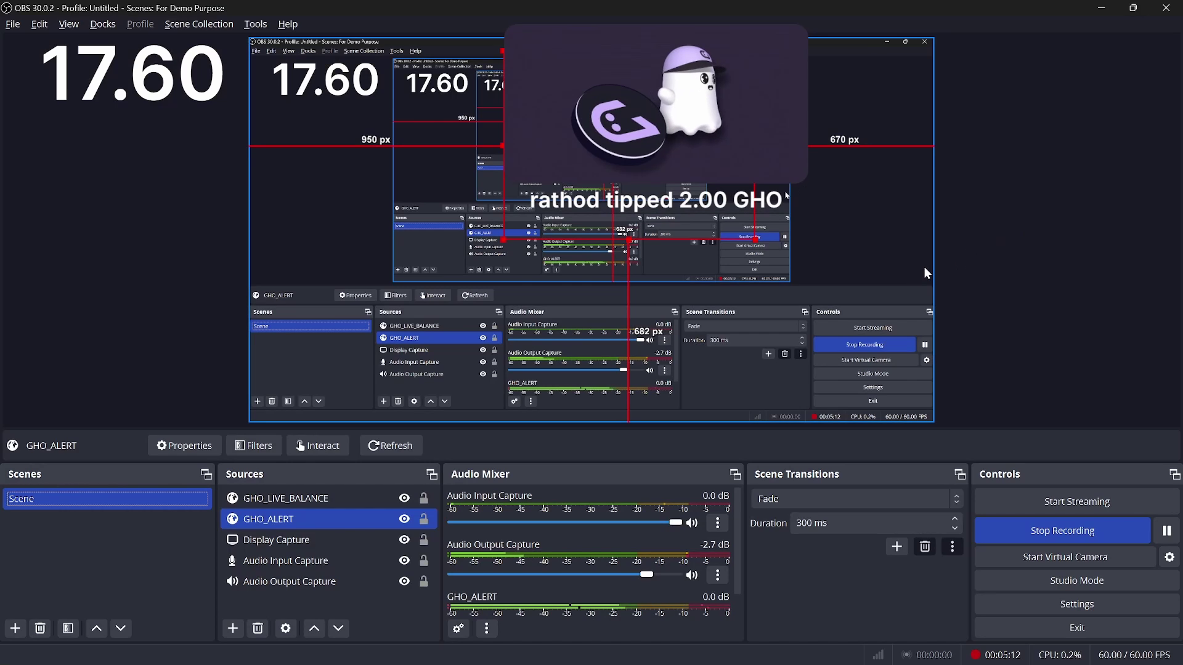Remove selected source with trash icon
This screenshot has width=1183, height=665.
point(258,628)
